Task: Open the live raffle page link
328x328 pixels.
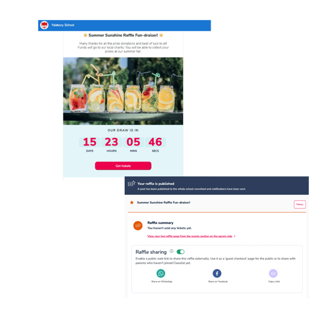Action: coord(190,236)
